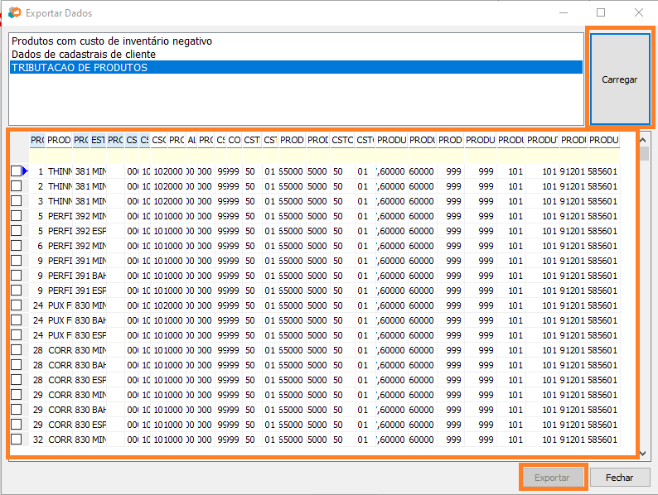Check the box for row 6 PERFI
This screenshot has width=658, height=495.
pyautogui.click(x=17, y=246)
